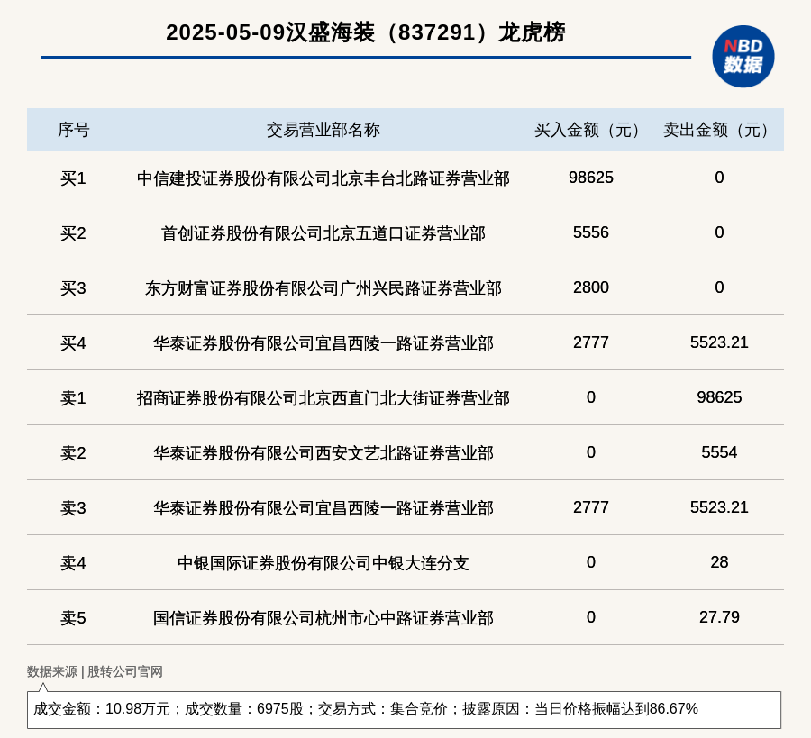Click 数据来源 | 股转公司官网 source text
The image size is (811, 738).
point(95,671)
